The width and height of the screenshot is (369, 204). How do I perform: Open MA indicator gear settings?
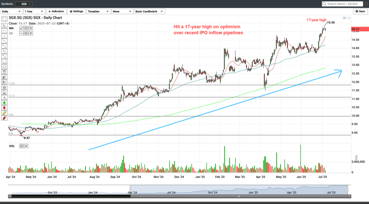coord(26,28)
